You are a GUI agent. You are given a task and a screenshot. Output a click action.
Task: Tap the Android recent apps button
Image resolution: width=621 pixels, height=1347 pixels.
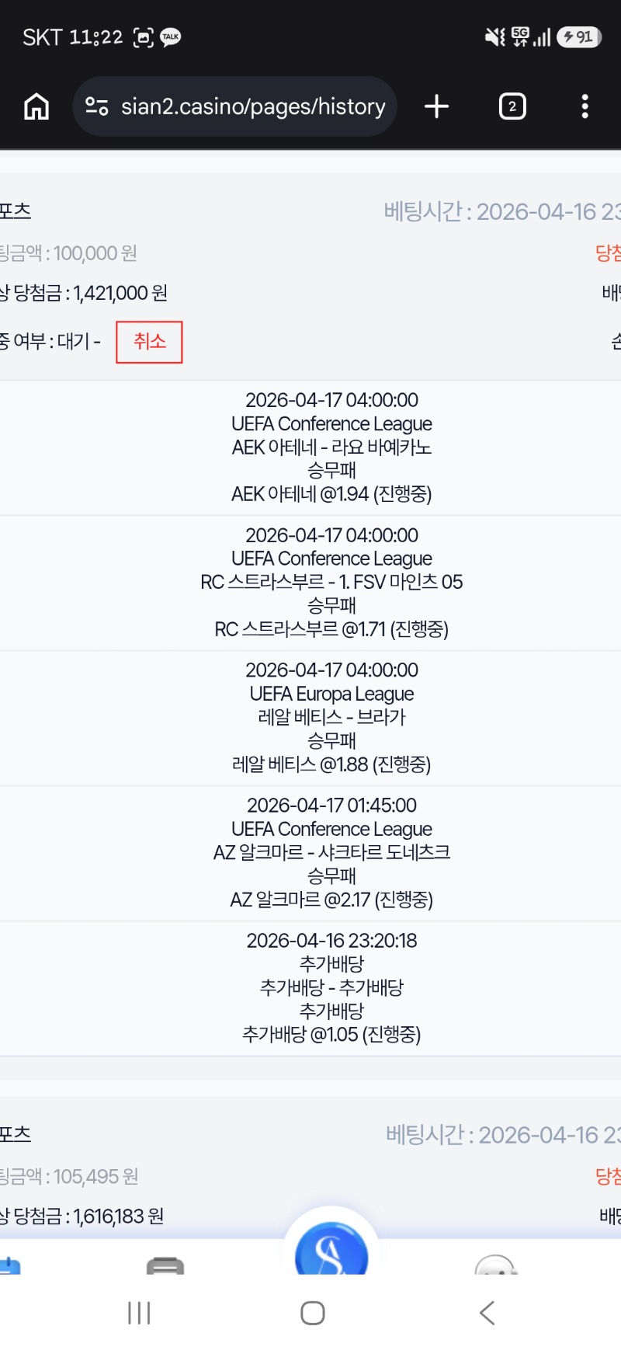pos(139,1313)
